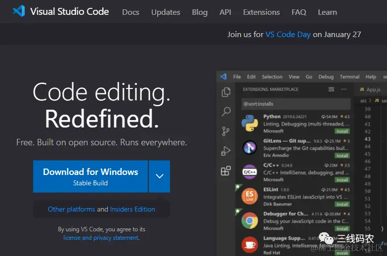This screenshot has width=387, height=256.
Task: Open the Help menu in editor
Action: click(371, 77)
